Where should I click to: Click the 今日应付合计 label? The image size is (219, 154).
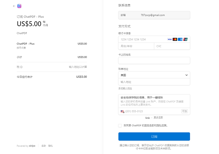tap(25, 77)
